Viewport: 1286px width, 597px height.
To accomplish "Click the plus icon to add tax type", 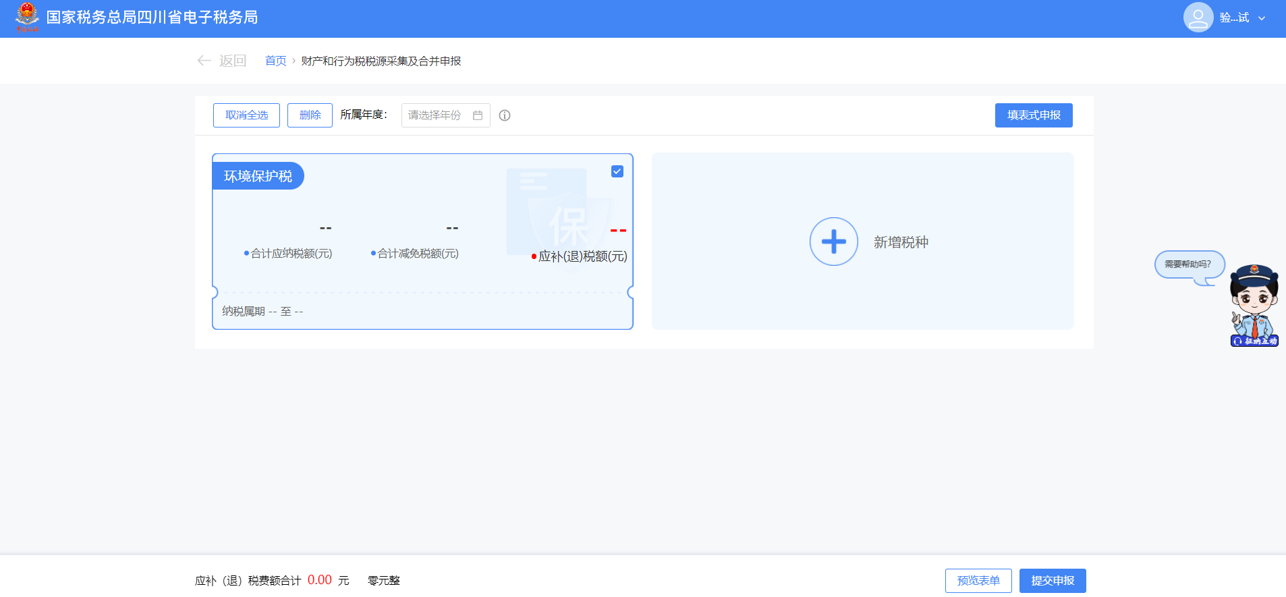I will [834, 241].
